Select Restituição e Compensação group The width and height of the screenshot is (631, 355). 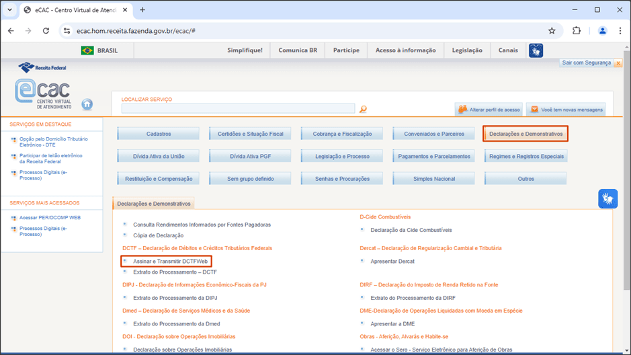(x=159, y=179)
